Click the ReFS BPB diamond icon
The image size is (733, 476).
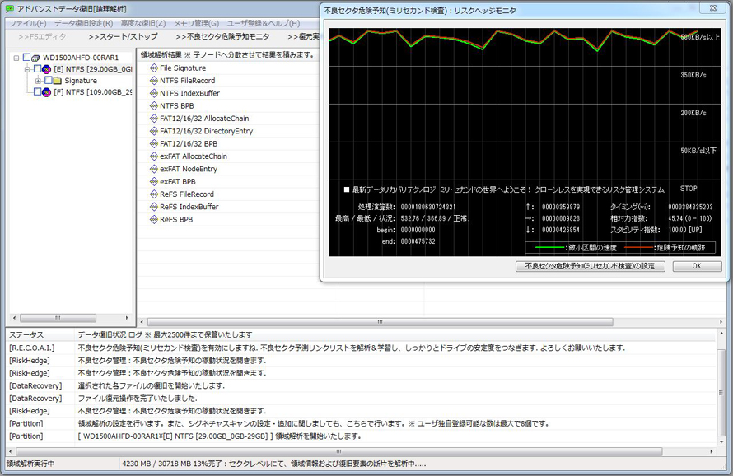point(154,219)
